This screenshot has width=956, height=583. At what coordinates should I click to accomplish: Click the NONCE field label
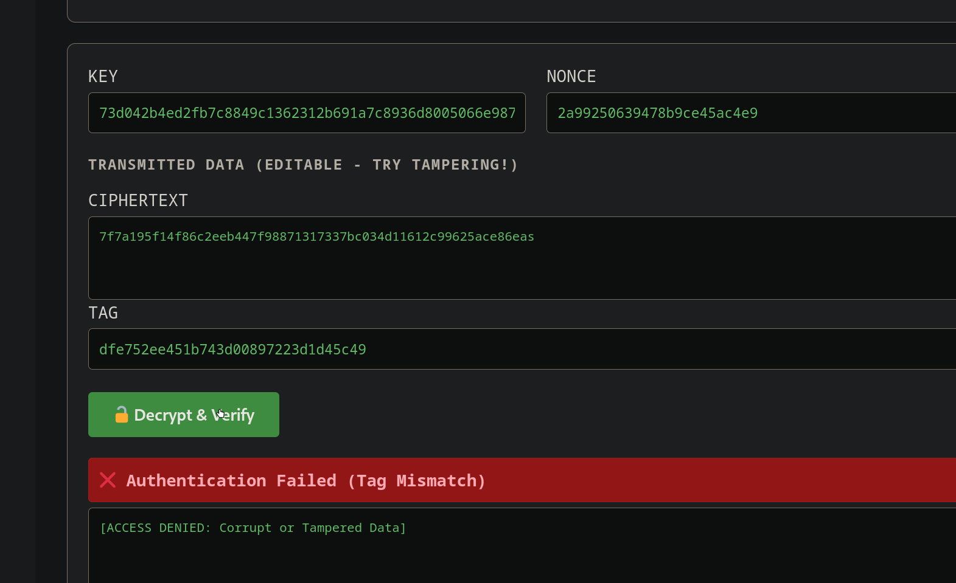pos(571,77)
